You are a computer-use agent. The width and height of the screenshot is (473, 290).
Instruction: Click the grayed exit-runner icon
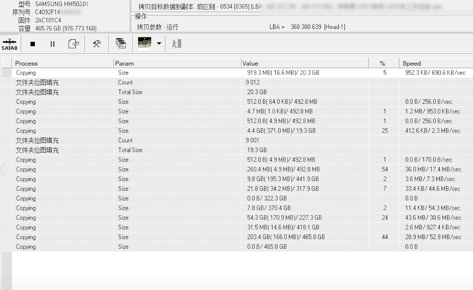click(177, 44)
